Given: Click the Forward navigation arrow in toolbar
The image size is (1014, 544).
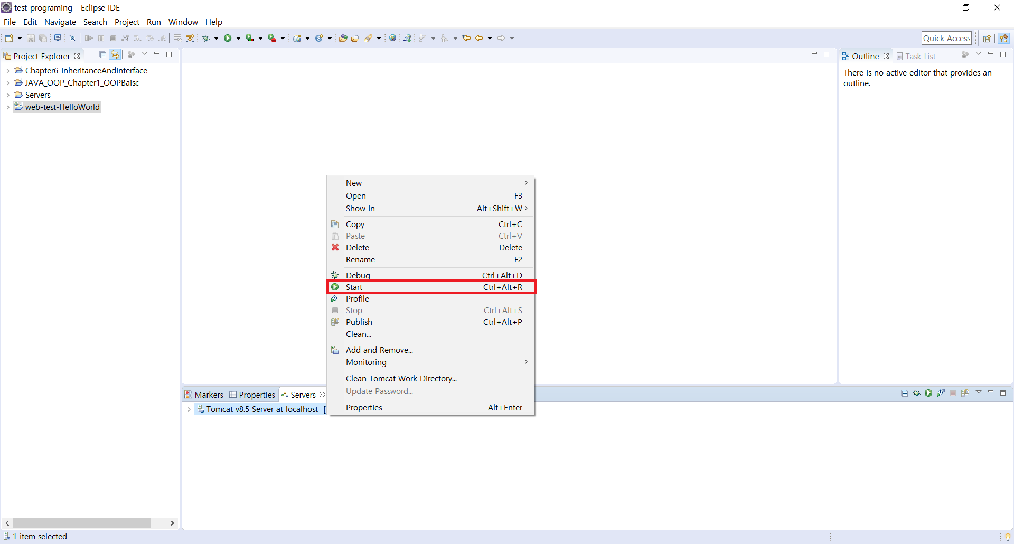Looking at the screenshot, I should (501, 38).
